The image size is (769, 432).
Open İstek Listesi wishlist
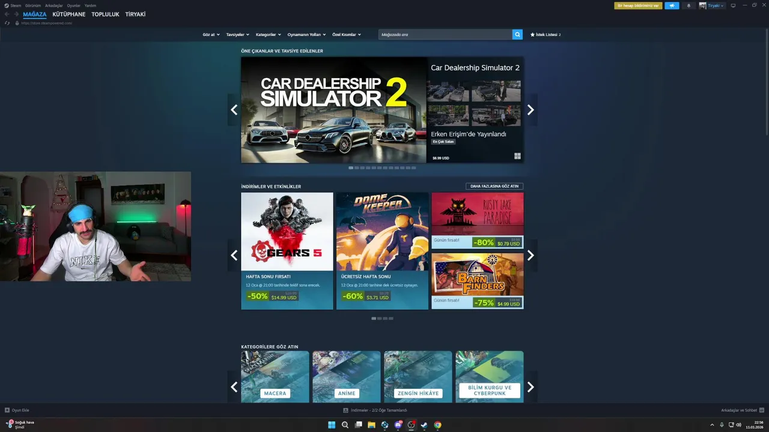[546, 35]
